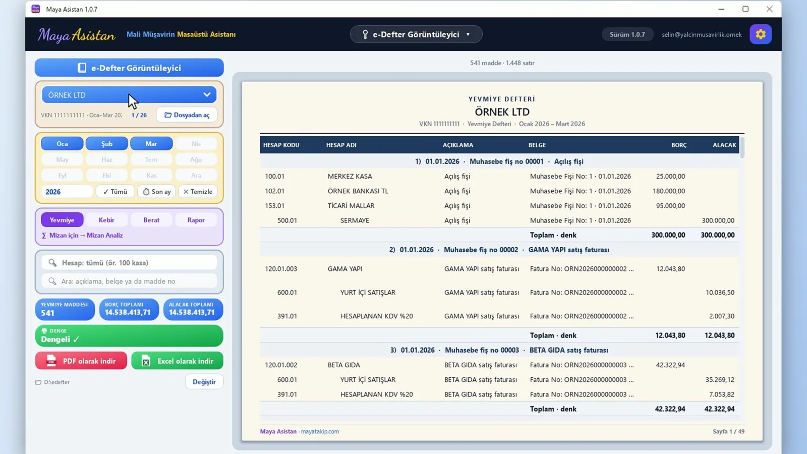Image resolution: width=807 pixels, height=454 pixels.
Task: Open the Mizan Analiz link
Action: [82, 235]
